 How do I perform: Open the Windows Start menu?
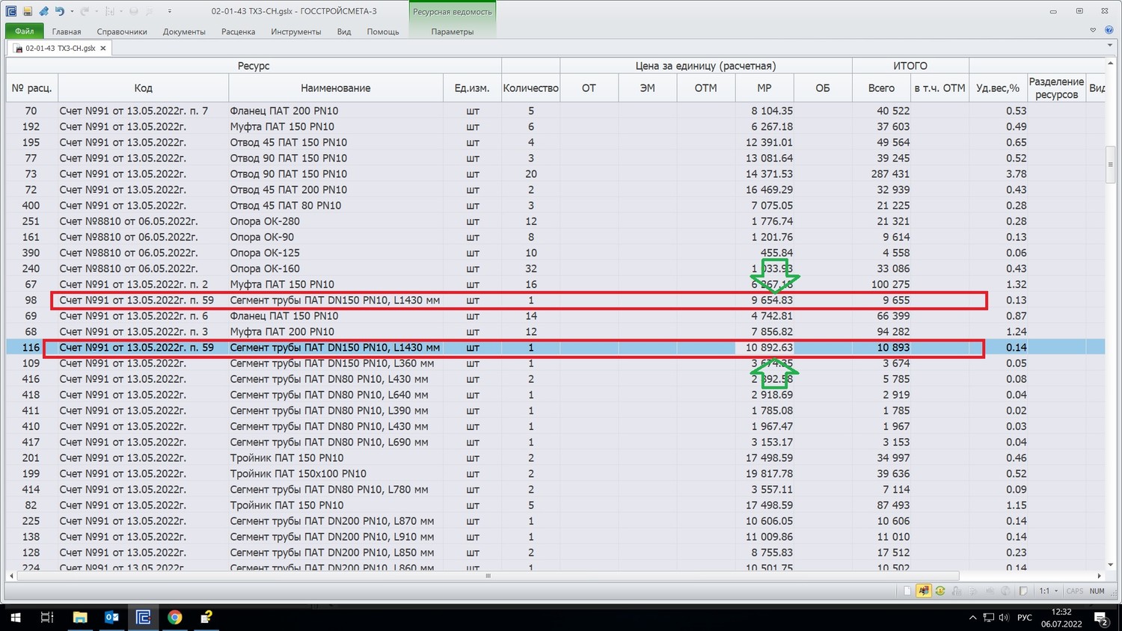coord(15,618)
